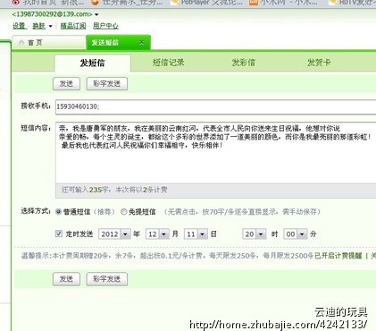
Task: Select the 免提短信 radio option
Action: 123,212
